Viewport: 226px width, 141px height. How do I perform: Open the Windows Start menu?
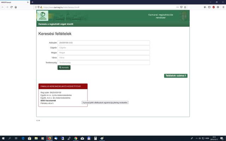tap(3, 139)
